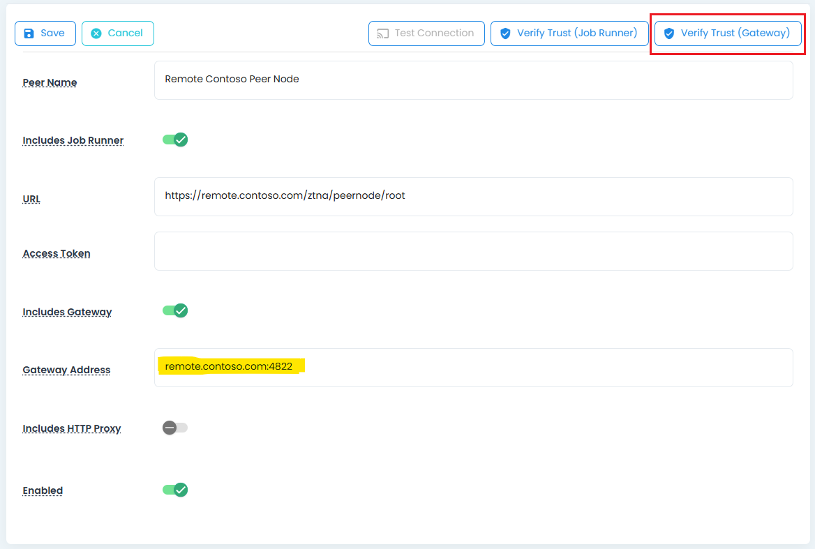
Task: Click the URL input field
Action: point(473,196)
